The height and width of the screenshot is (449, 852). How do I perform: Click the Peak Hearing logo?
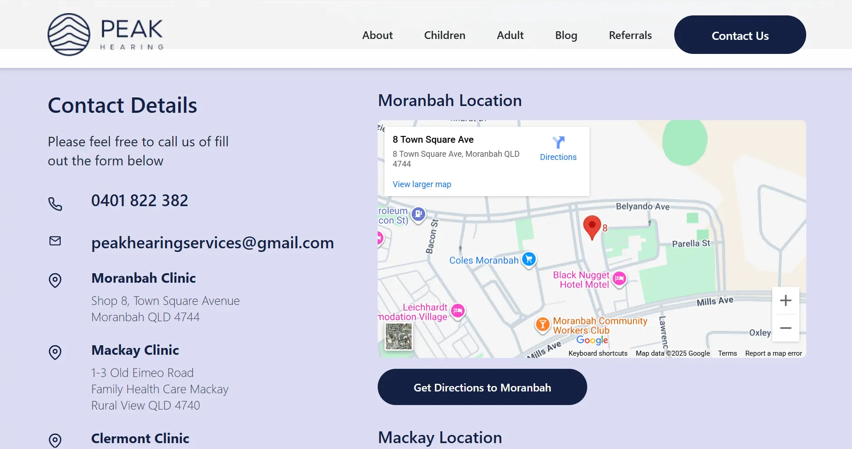105,34
